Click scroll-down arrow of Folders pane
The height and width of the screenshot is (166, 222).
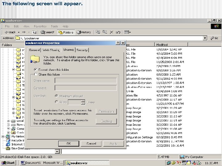(57, 151)
